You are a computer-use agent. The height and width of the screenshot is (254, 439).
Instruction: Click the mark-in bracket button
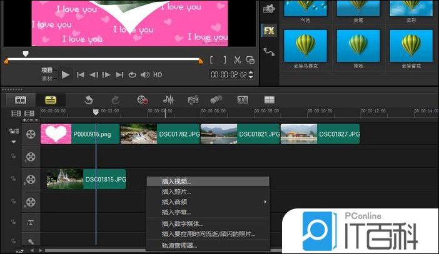[x=213, y=60]
